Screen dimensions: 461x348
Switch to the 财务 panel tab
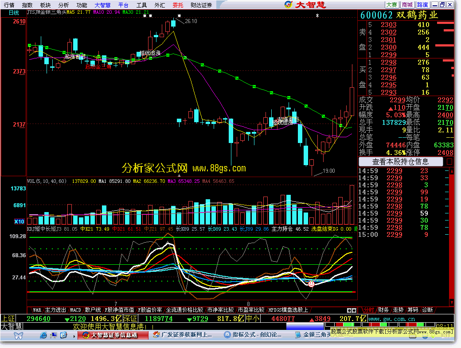click(x=383, y=310)
